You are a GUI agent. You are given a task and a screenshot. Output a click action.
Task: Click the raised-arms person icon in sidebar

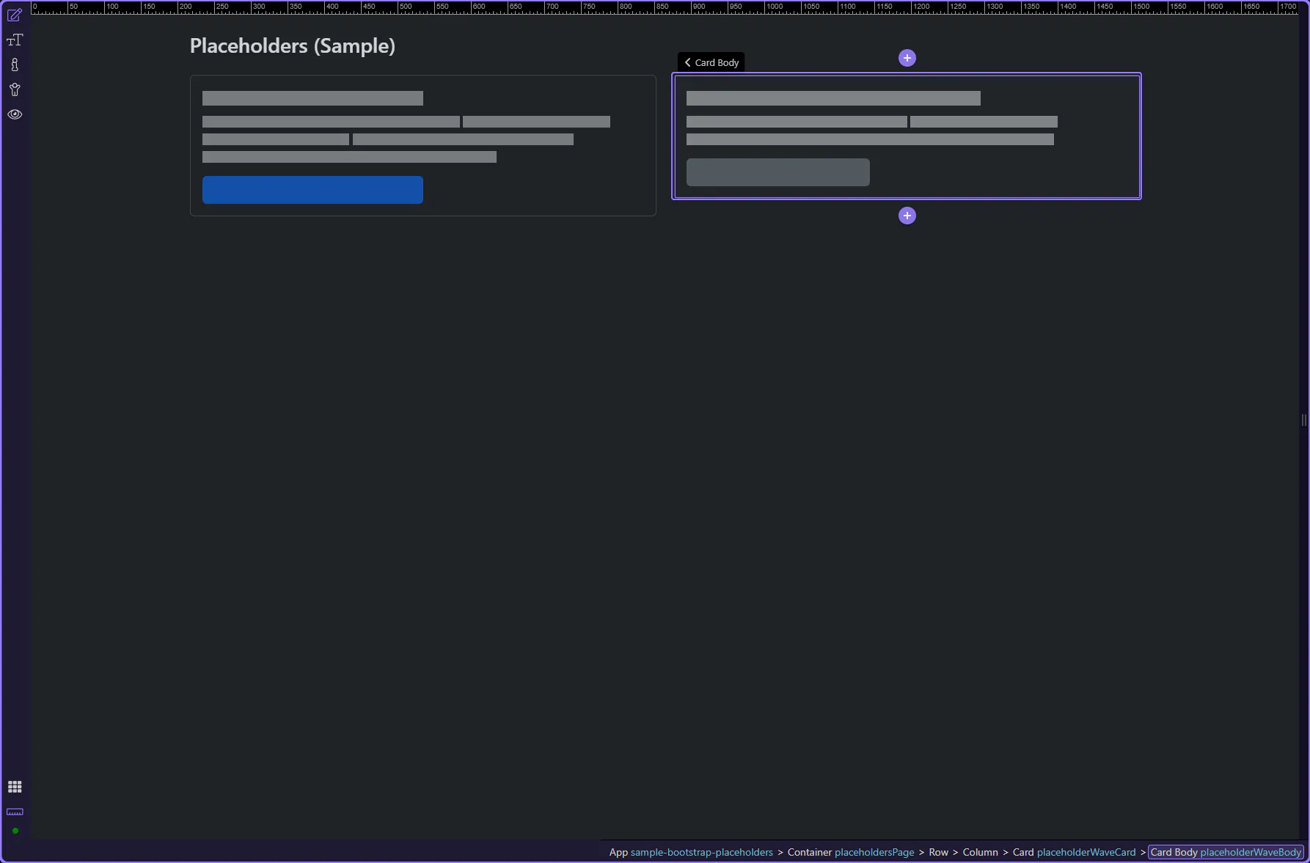pyautogui.click(x=15, y=90)
